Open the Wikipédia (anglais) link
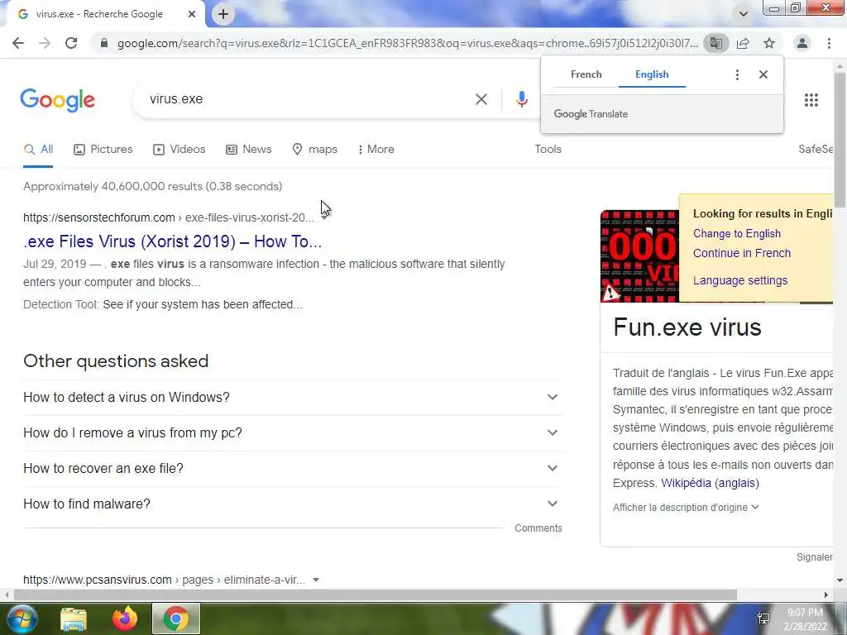This screenshot has width=847, height=635. pos(710,483)
